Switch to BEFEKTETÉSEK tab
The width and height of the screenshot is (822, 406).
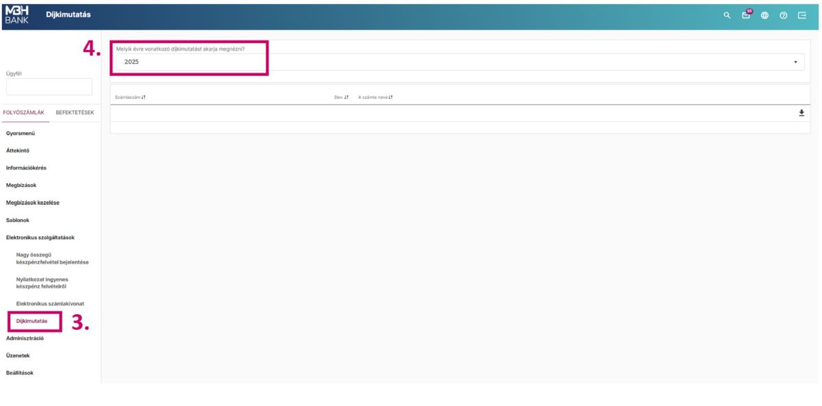tap(75, 112)
